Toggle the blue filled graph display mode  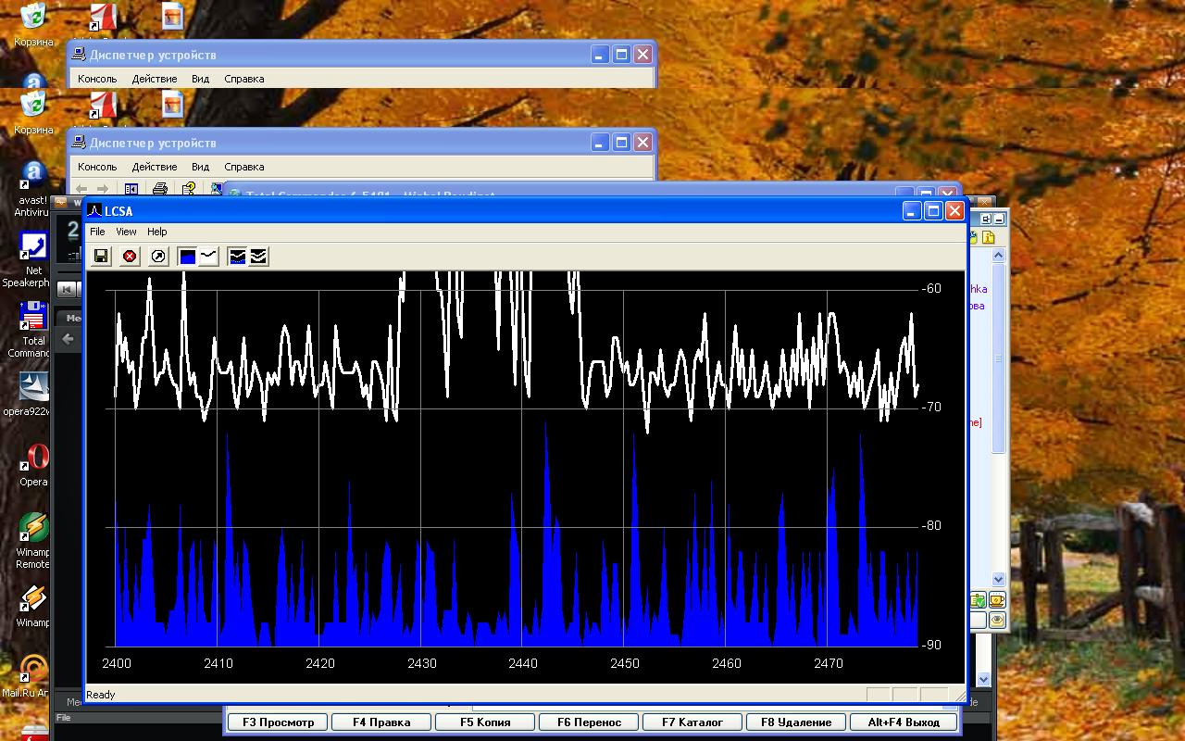[188, 257]
